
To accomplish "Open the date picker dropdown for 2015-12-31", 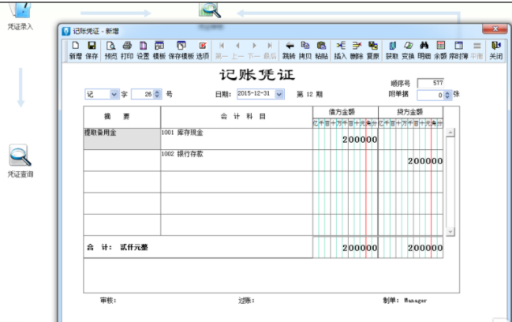I will [x=279, y=94].
